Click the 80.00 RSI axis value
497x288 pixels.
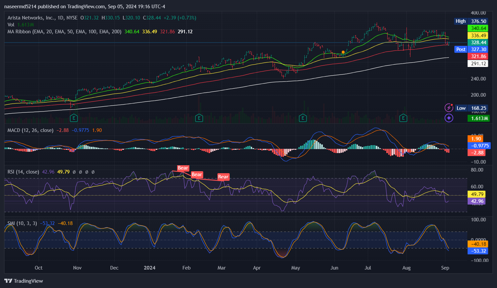click(477, 170)
